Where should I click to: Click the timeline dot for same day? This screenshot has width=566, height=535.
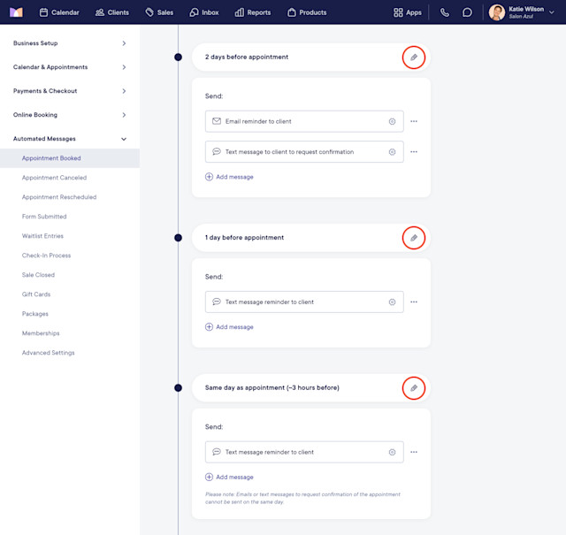178,388
